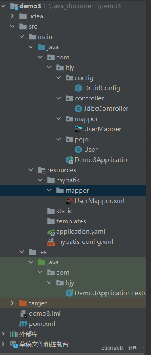The image size is (151, 355).
Task: Click the static folder icon
Action: point(51,211)
